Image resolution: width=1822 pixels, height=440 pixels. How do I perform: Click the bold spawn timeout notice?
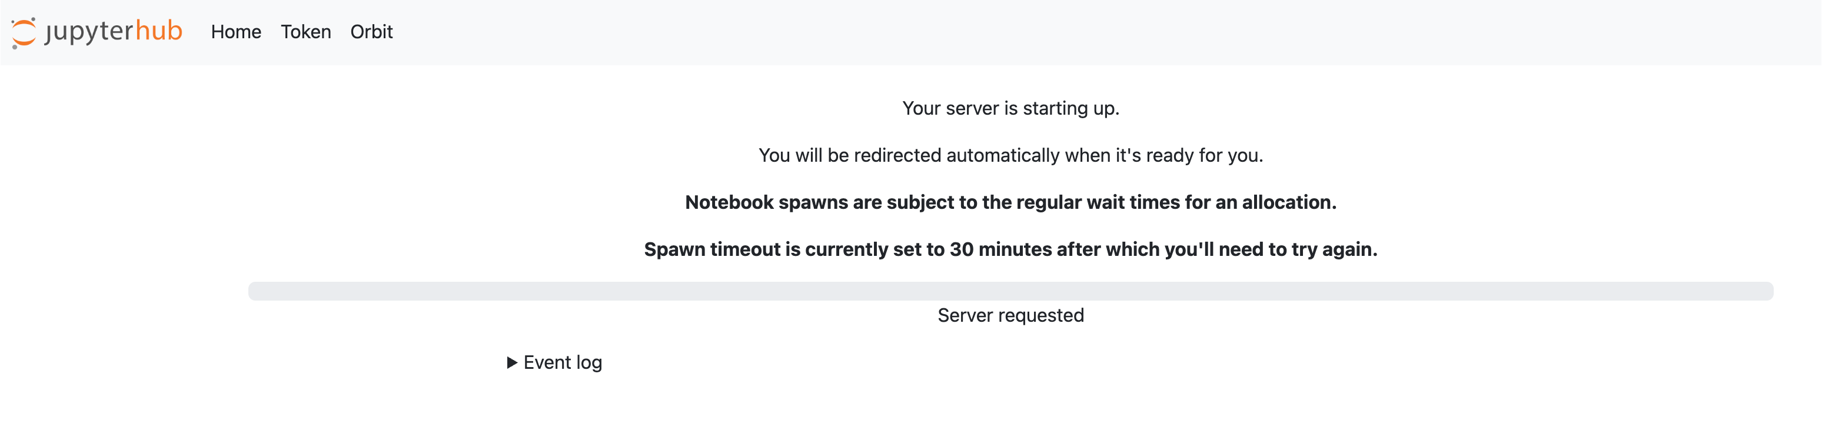[x=1010, y=250]
